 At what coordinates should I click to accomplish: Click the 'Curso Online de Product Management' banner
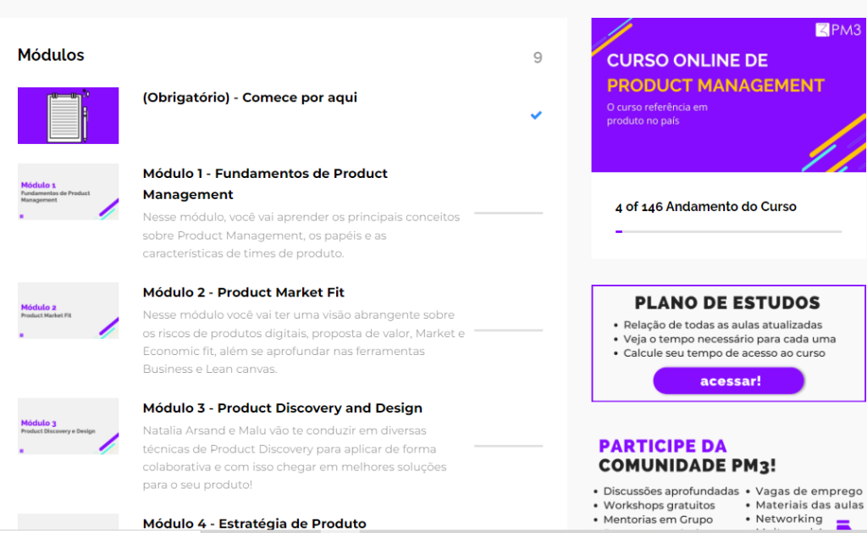click(x=728, y=95)
